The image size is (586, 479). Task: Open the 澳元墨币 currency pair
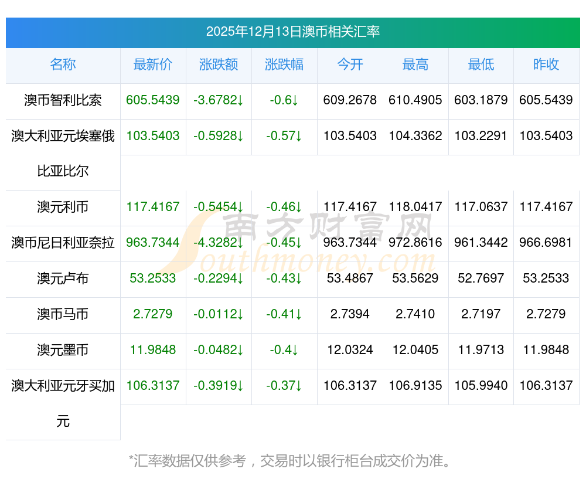coord(63,350)
